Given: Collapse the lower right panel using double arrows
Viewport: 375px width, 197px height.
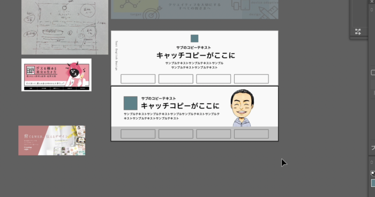Looking at the screenshot, I should (x=372, y=162).
